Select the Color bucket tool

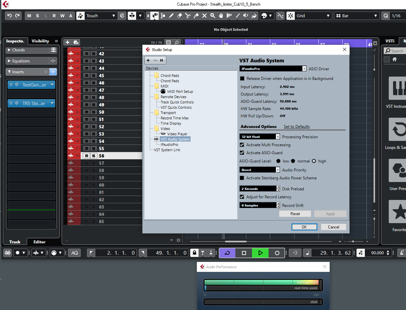pos(254,16)
